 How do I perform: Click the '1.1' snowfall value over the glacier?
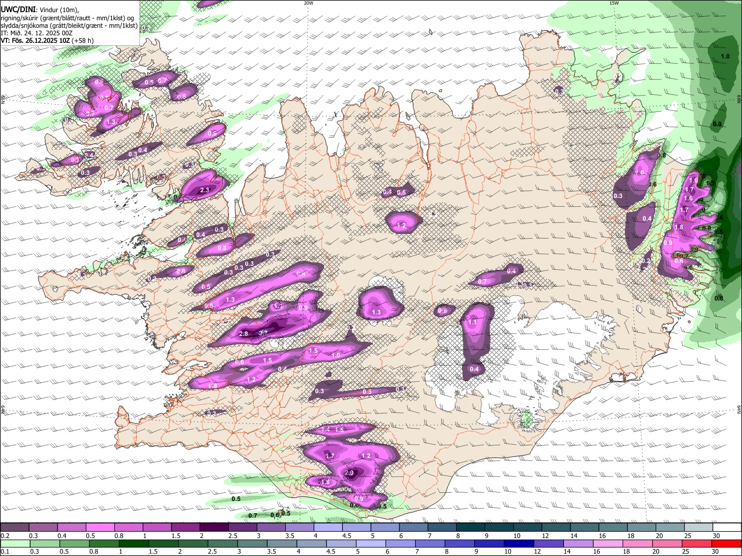472,322
